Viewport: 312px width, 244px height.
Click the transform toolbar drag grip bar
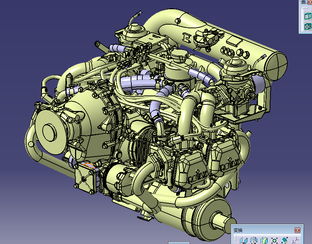235,239
